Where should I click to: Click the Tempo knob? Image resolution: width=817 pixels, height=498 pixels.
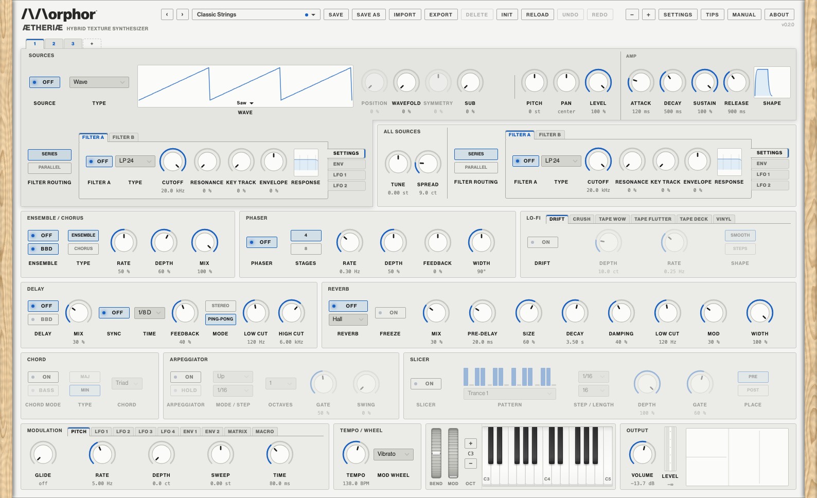[x=356, y=454]
